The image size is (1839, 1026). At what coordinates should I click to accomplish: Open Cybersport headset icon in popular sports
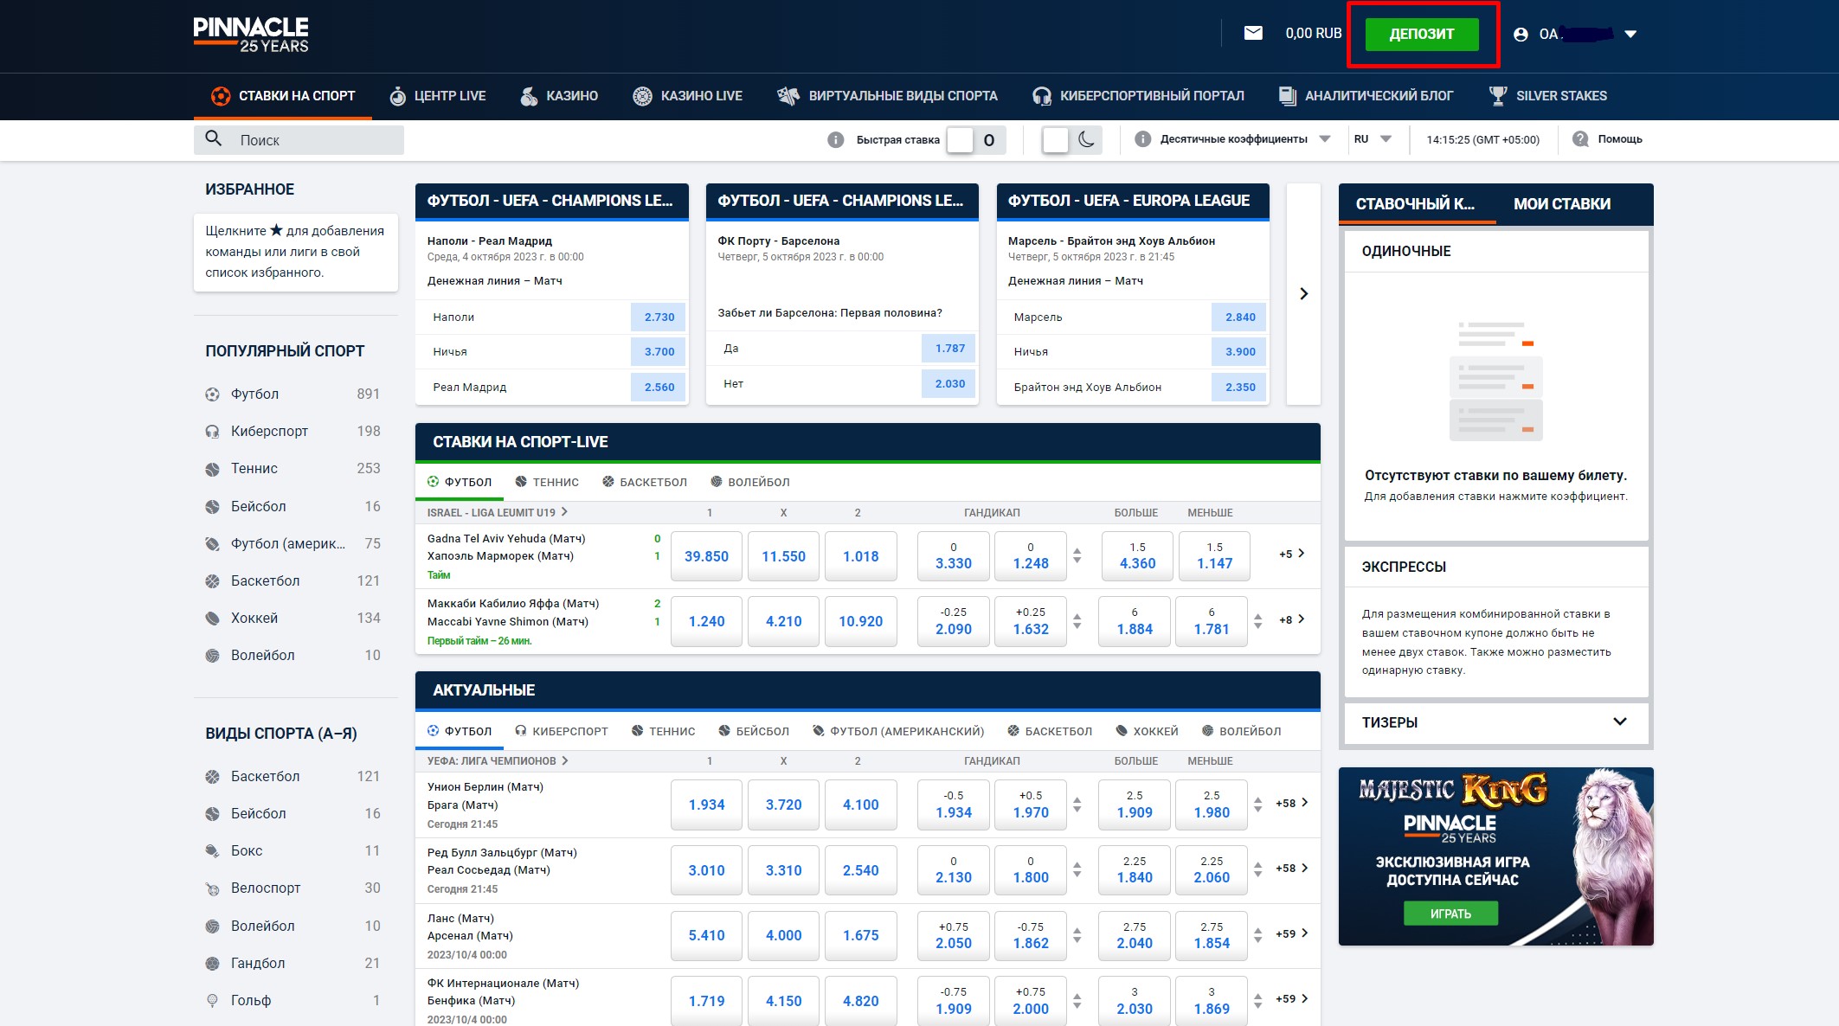tap(212, 432)
